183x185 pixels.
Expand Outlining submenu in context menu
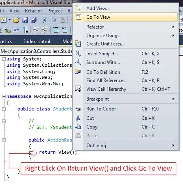click(x=125, y=145)
